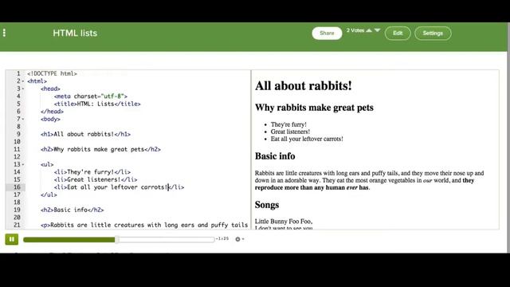510x287 pixels.
Task: Click the 'Basic info' preview heading
Action: coord(275,156)
